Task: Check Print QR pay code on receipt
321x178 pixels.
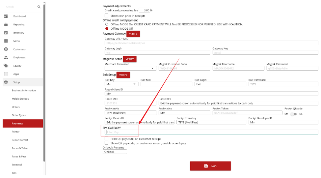Action: click(x=106, y=138)
